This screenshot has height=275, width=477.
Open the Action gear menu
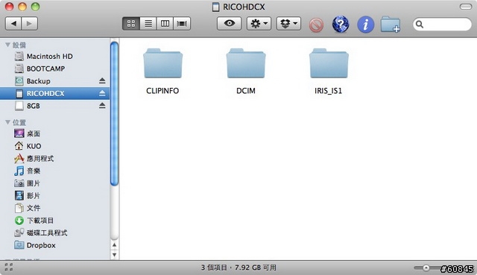point(259,23)
